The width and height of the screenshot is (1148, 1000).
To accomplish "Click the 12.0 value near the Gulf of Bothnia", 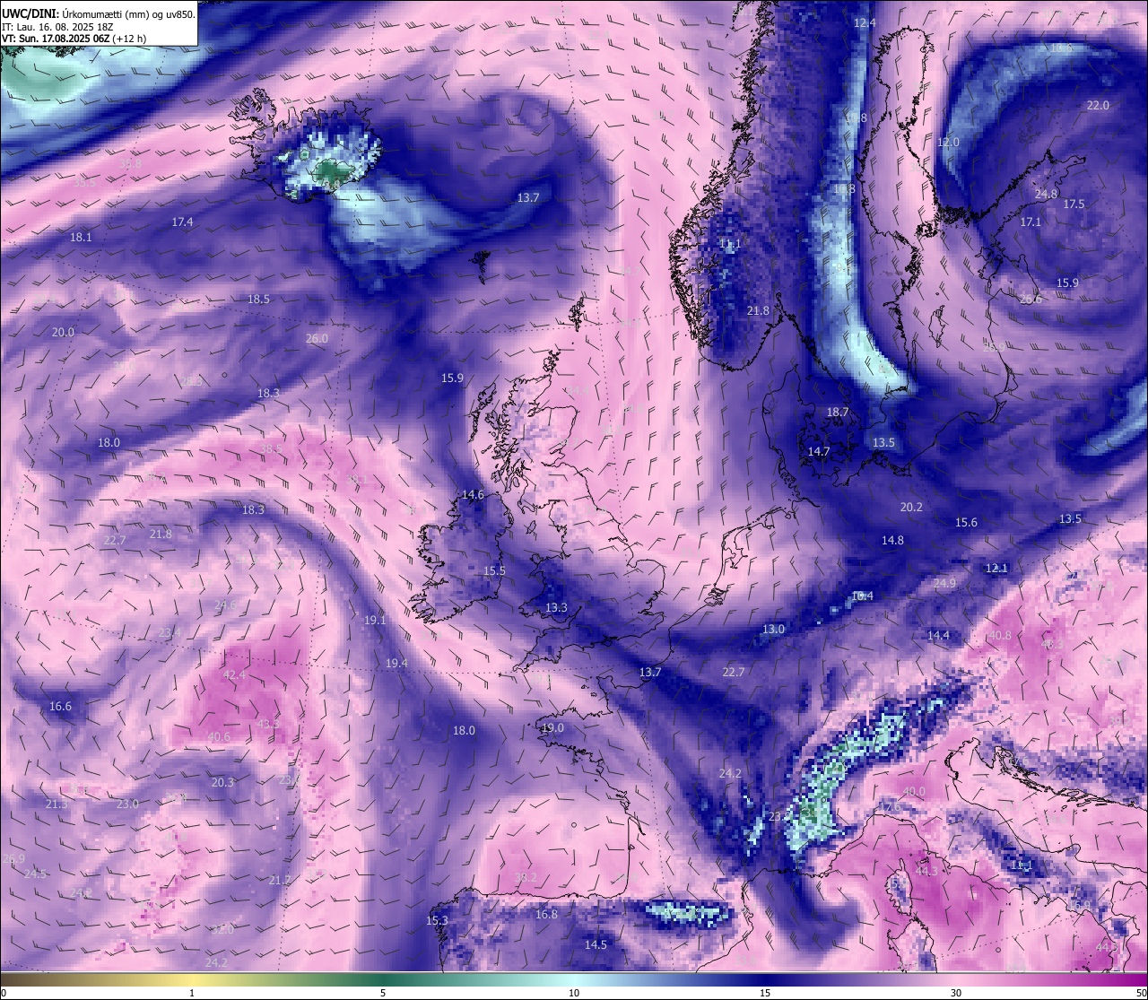I will coord(948,142).
